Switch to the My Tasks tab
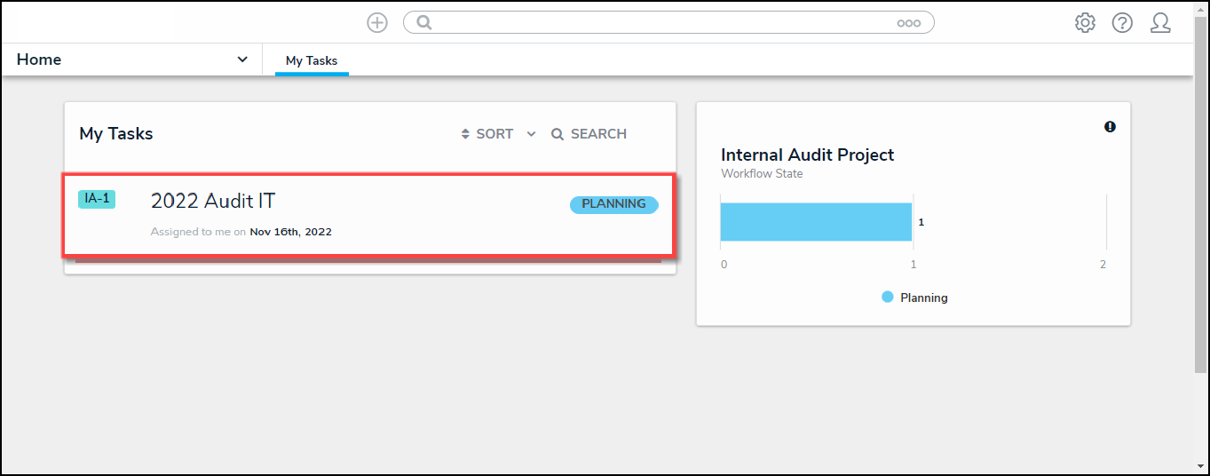Screen dimensions: 1210x476 click(312, 61)
